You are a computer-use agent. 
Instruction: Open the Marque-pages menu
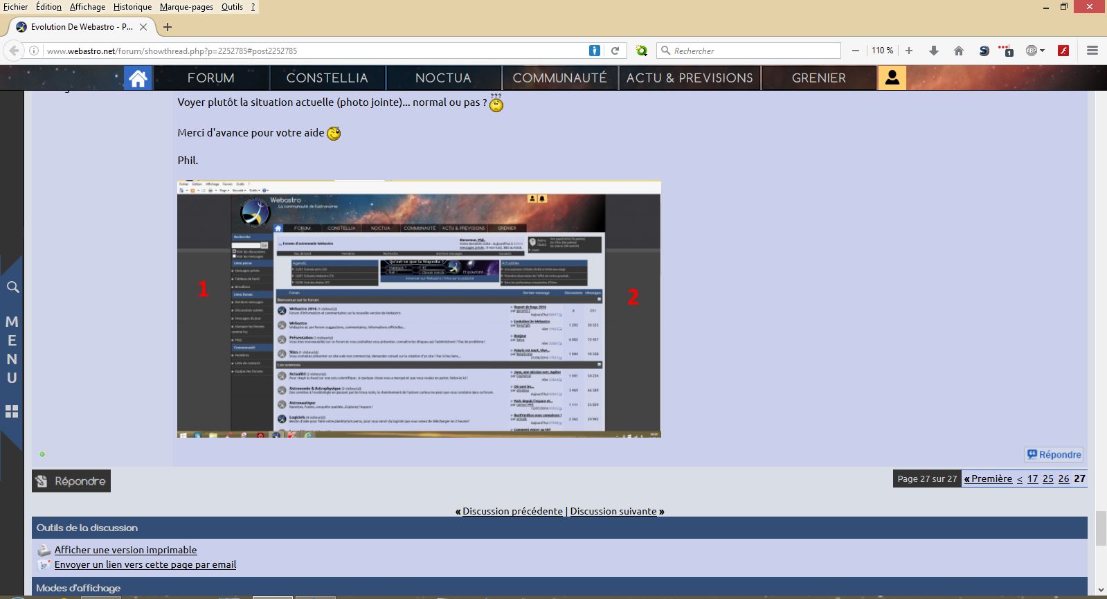(x=186, y=7)
